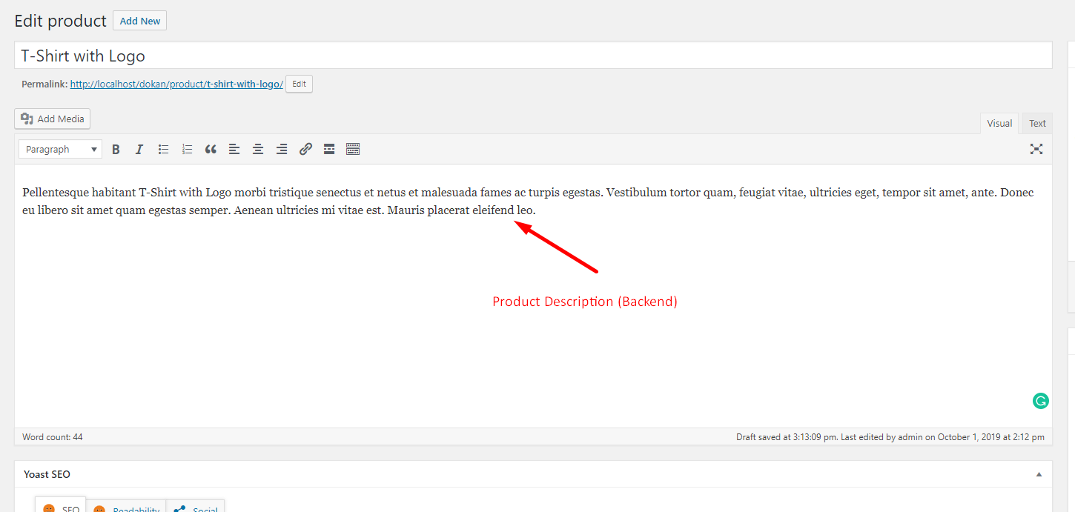The image size is (1075, 512).
Task: Insert a numbered list
Action: 187,149
